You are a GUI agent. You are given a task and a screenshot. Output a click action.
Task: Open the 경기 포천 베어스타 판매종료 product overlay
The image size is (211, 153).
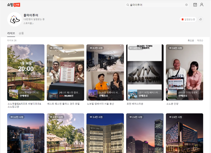click(x=145, y=94)
